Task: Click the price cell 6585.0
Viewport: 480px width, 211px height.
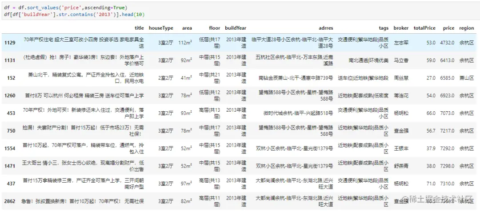Action: tap(447, 78)
